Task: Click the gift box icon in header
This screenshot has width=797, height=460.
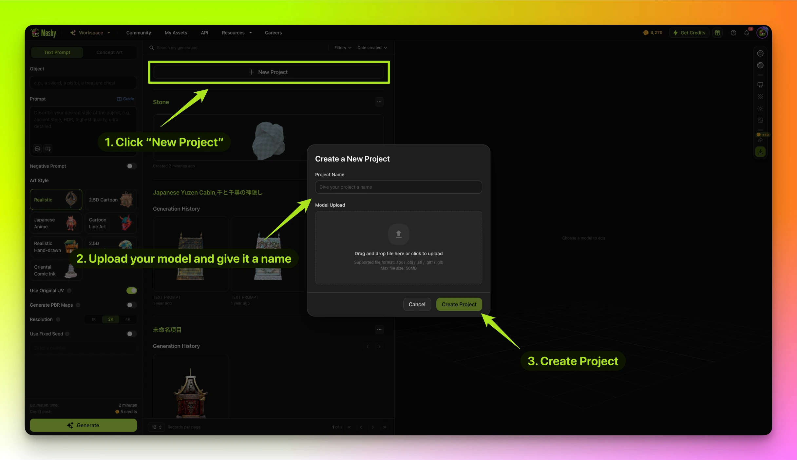Action: pyautogui.click(x=717, y=33)
